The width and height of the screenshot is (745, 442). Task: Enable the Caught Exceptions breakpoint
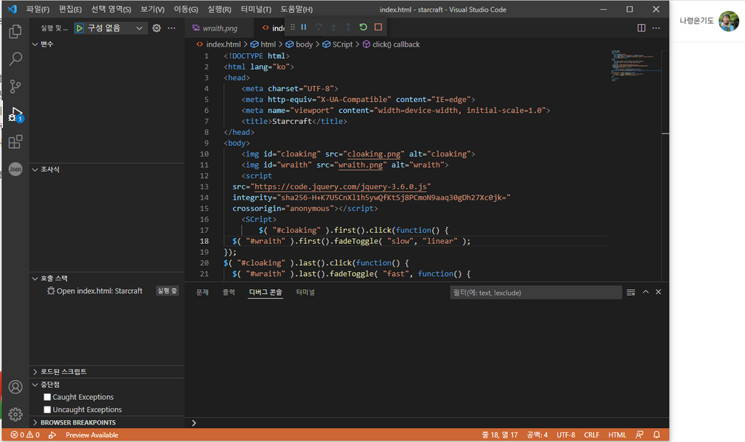(x=47, y=398)
